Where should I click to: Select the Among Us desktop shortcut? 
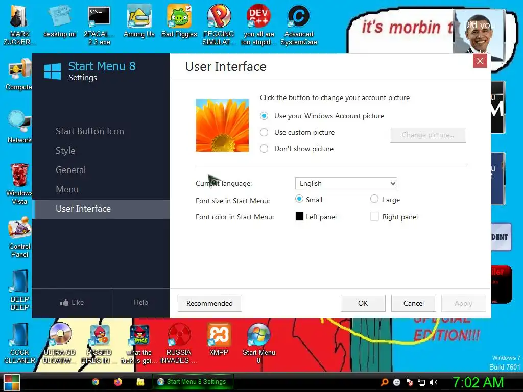pos(139,21)
